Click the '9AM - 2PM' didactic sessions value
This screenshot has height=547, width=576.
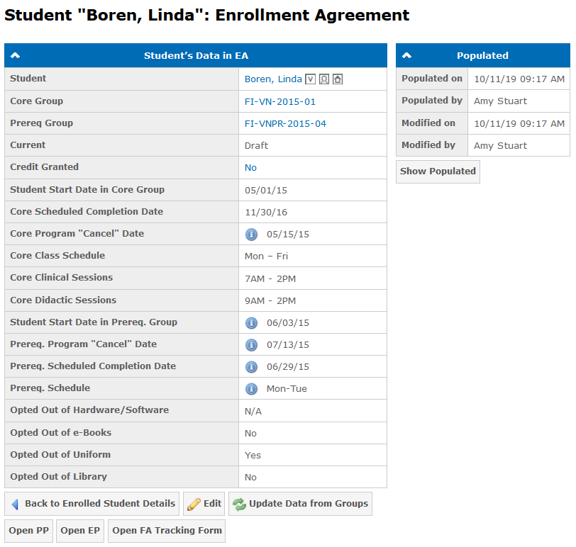(x=270, y=301)
